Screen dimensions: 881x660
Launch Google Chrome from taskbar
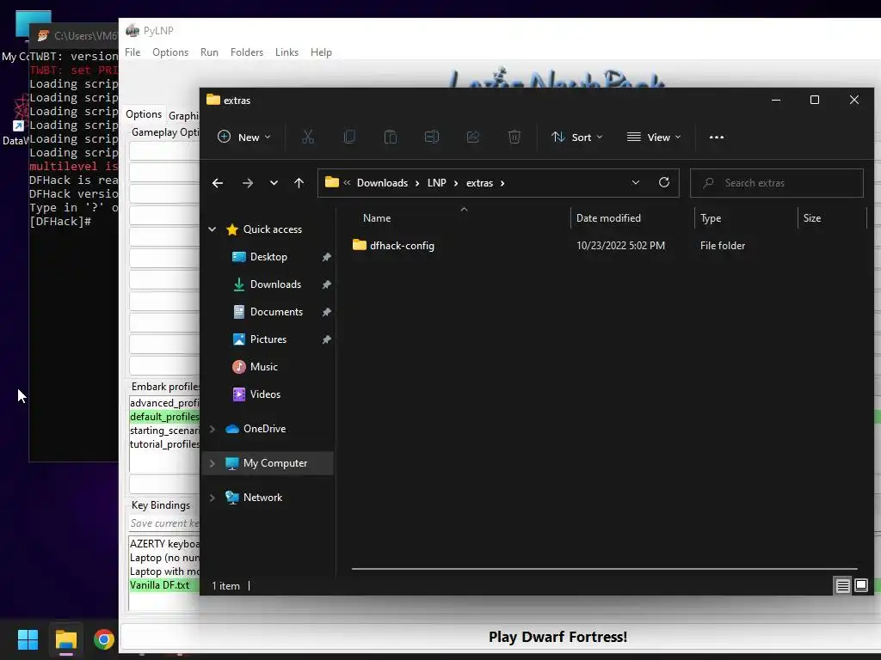coord(103,639)
